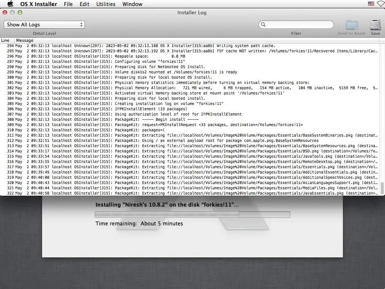Select line 299 Volume disk1s2 mounted

click(x=189, y=72)
